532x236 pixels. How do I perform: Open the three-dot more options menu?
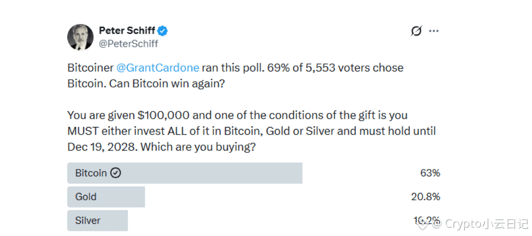[434, 31]
